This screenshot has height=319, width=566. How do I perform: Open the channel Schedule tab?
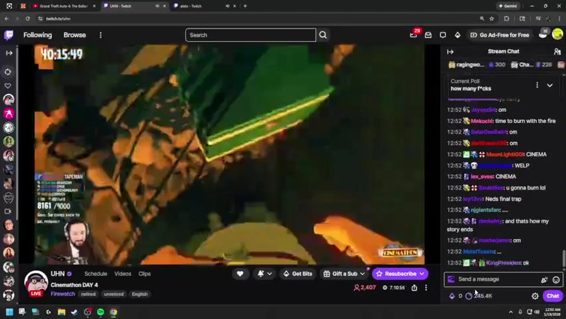coord(96,274)
